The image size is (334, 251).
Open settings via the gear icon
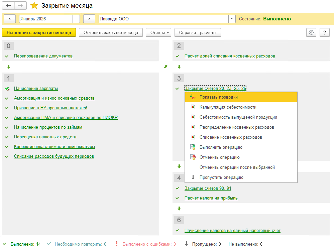[311, 32]
